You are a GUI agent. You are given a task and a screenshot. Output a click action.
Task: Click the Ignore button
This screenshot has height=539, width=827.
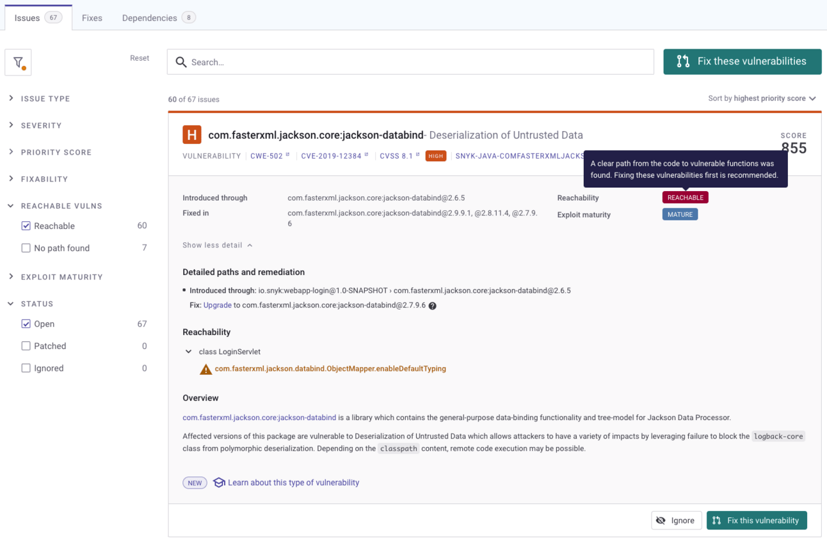point(677,520)
